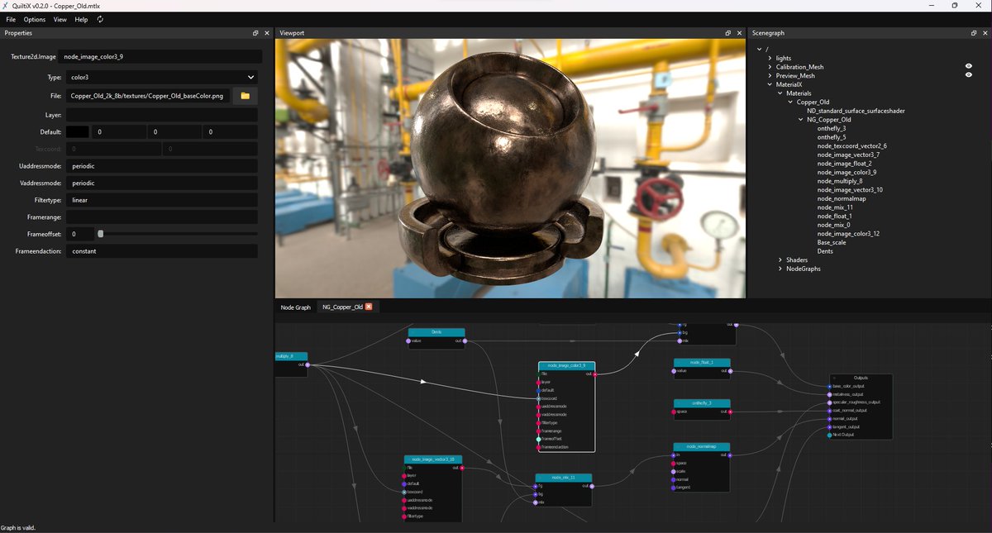Float the Scenegraph panel

point(974,33)
